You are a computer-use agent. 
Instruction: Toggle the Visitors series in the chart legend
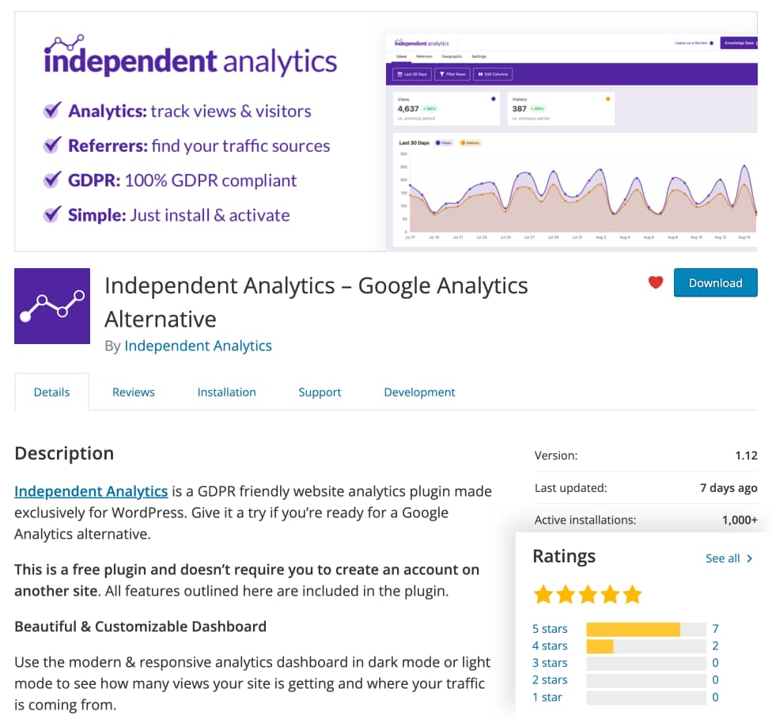pyautogui.click(x=470, y=142)
